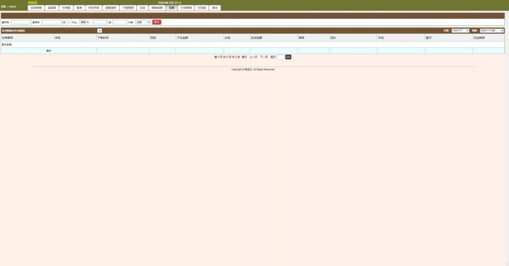Screen dimensions: 509x266
Task: Open the 分类账 tab
Action: [66, 8]
